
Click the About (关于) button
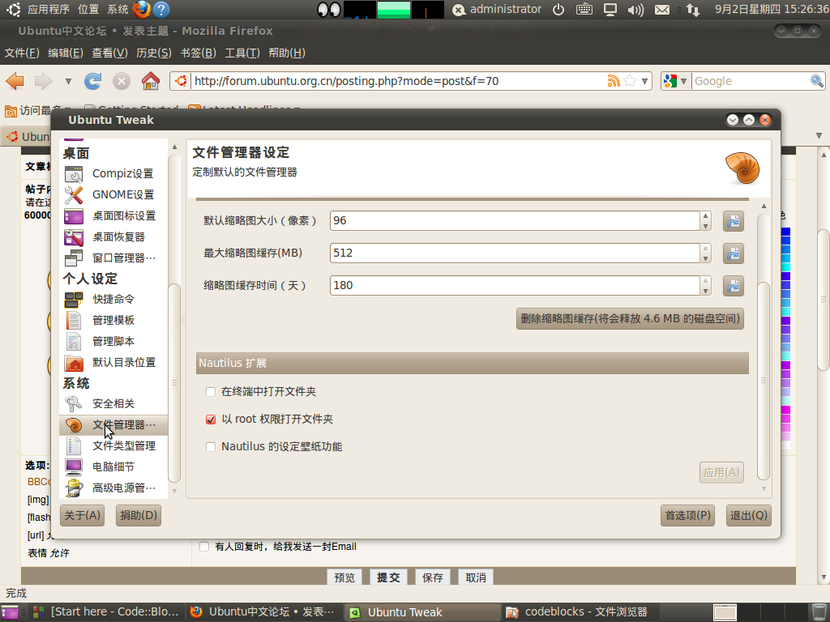[x=82, y=516]
